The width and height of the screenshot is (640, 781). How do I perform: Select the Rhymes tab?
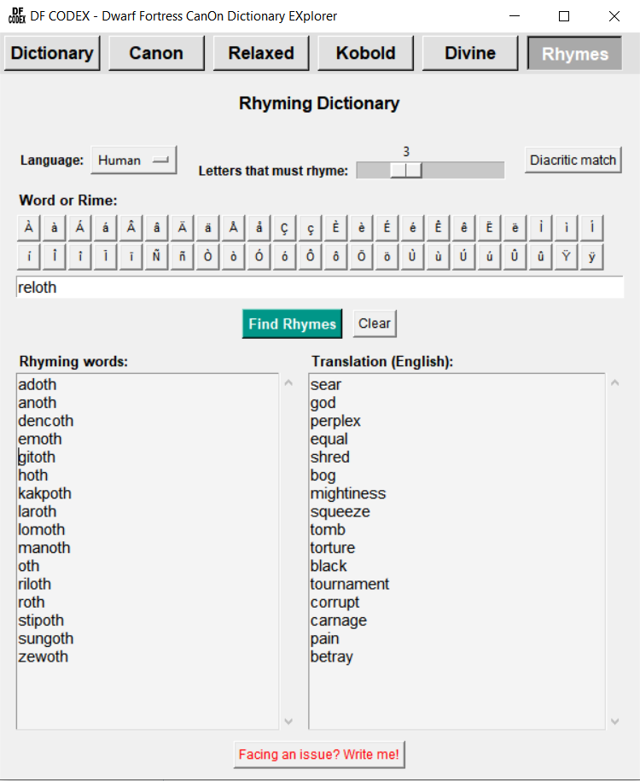[575, 53]
